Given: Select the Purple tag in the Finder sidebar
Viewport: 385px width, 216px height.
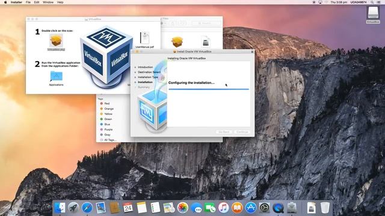Looking at the screenshot, I should tap(108, 130).
